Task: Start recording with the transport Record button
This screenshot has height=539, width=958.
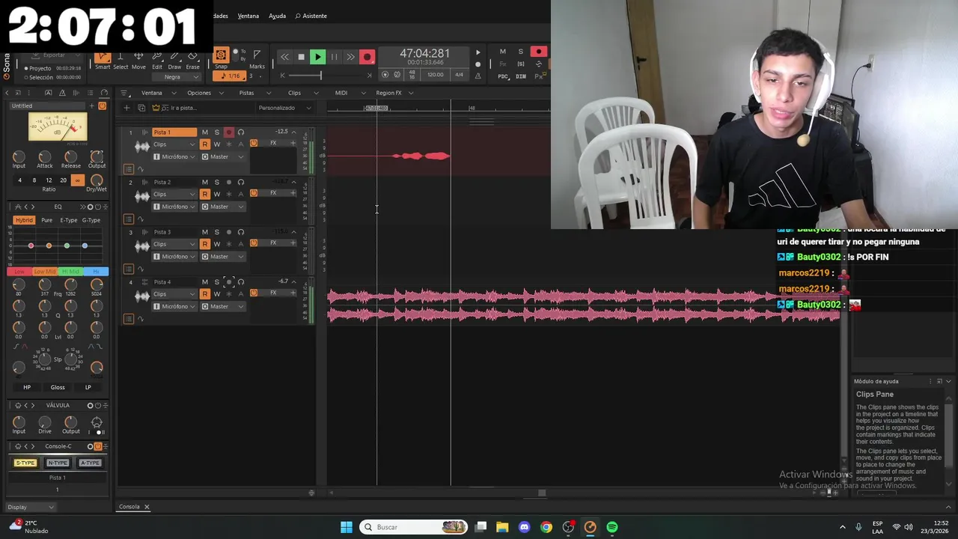Action: click(367, 57)
